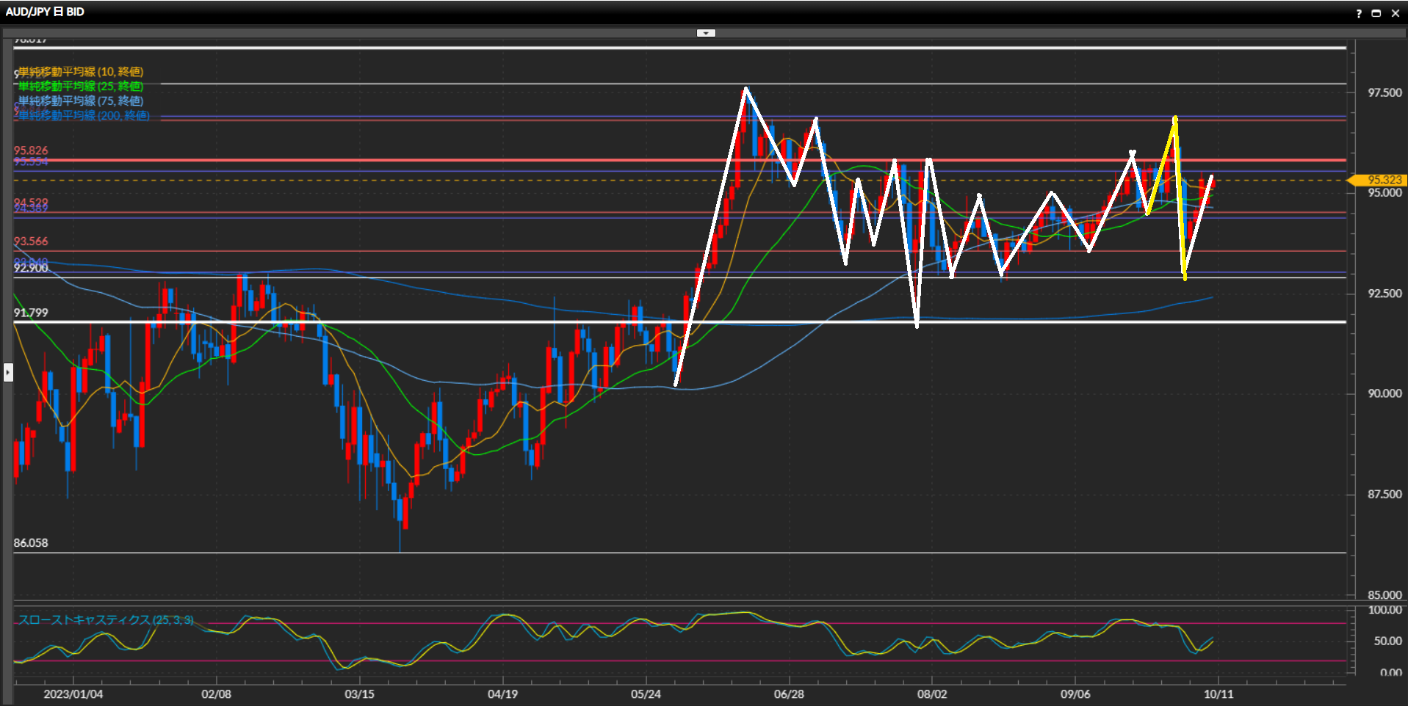Click the 95.826 red resistance line label
This screenshot has height=706, width=1408.
pyautogui.click(x=31, y=150)
